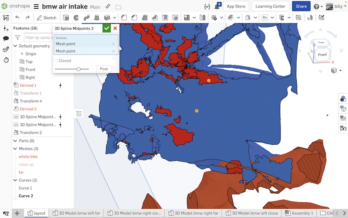Select the Draft tool
The width and height of the screenshot is (348, 218).
click(144, 17)
